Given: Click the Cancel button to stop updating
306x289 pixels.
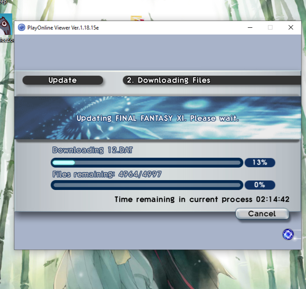Looking at the screenshot, I should click(x=262, y=214).
